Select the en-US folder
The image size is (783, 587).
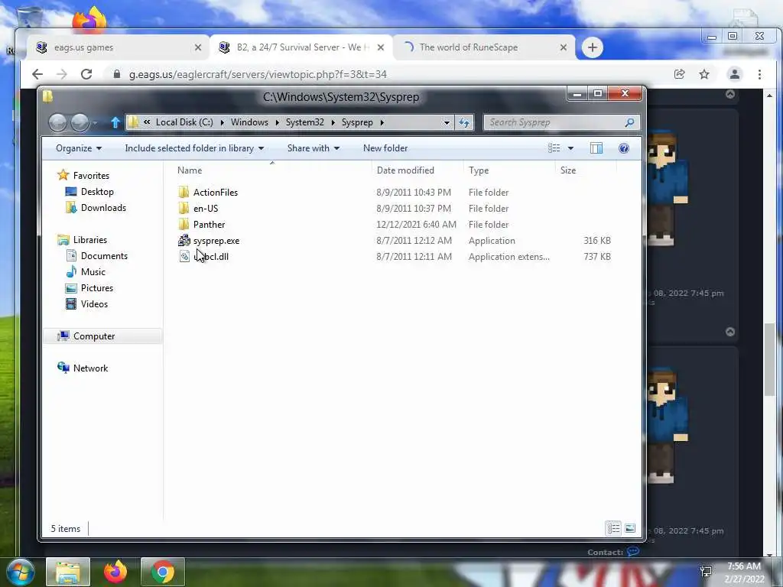click(x=205, y=208)
